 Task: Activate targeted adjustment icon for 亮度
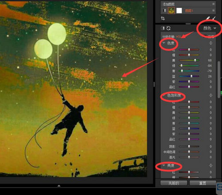point(211,165)
